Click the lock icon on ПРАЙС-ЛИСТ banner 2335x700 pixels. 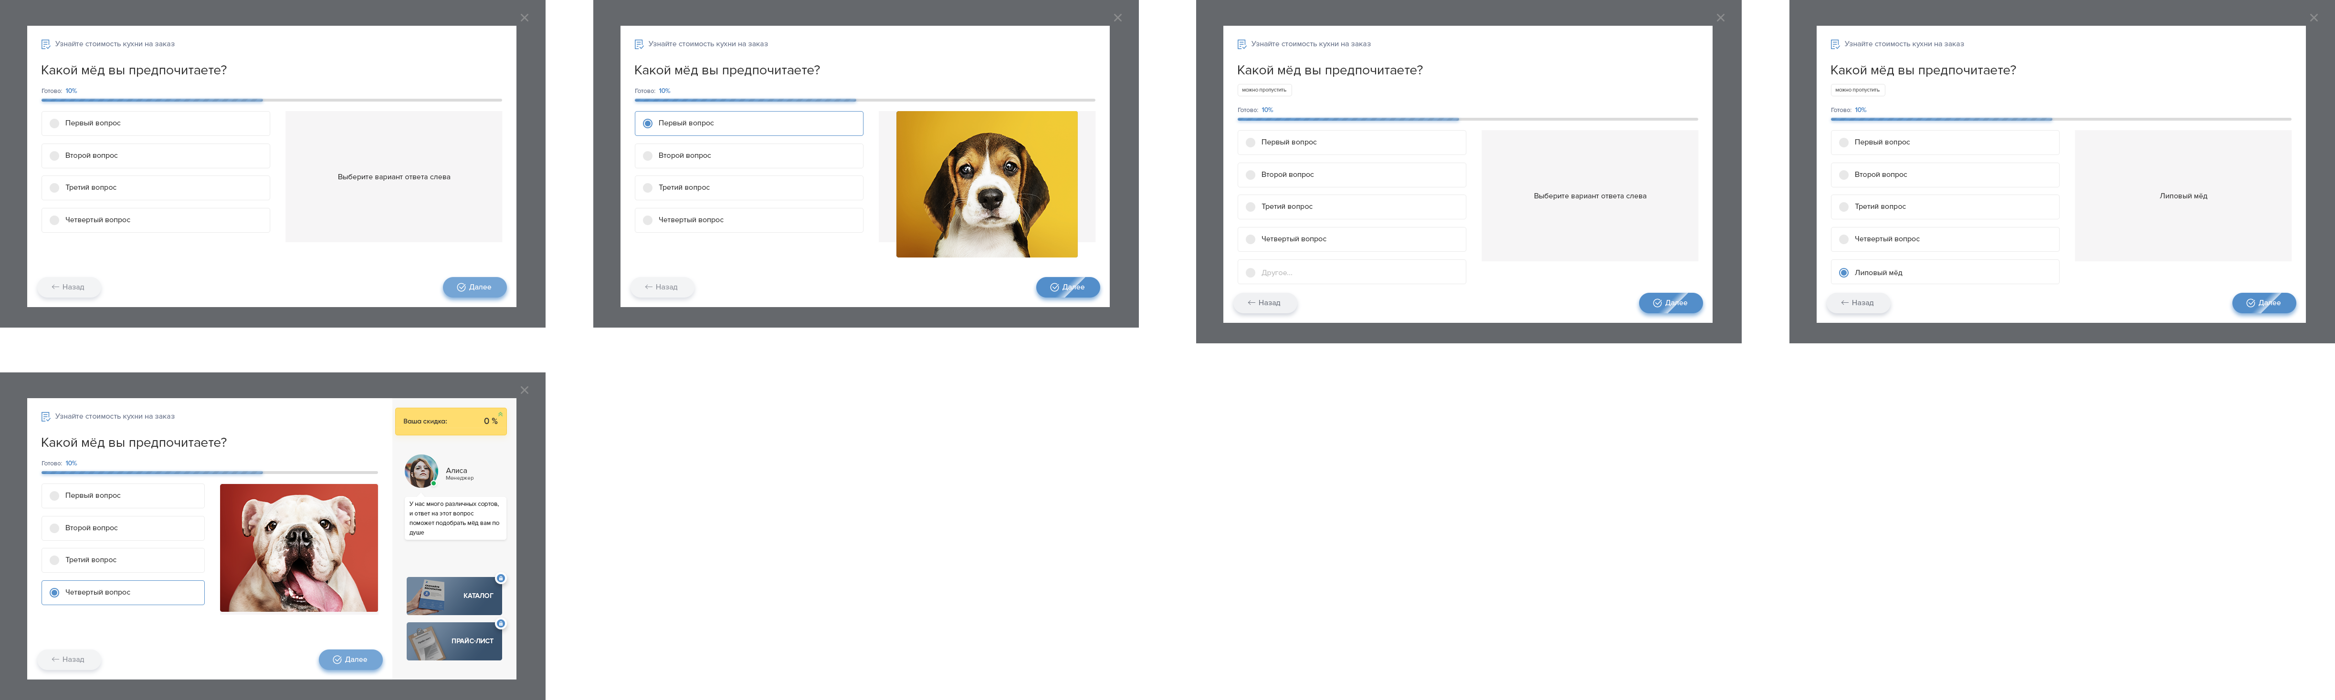(500, 624)
